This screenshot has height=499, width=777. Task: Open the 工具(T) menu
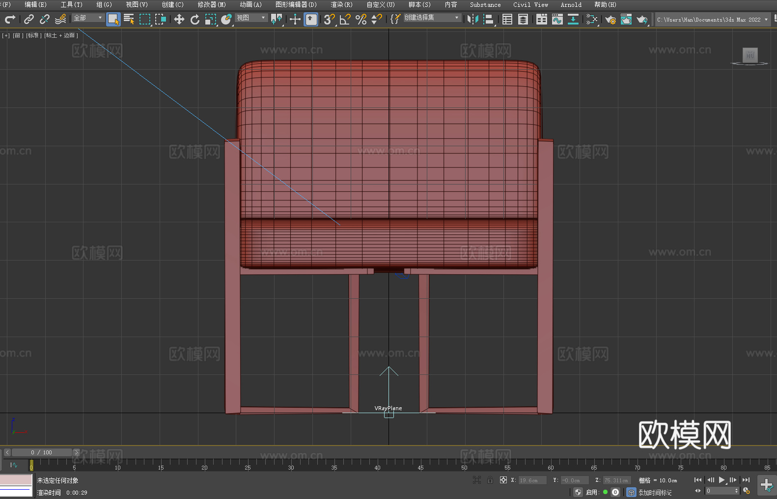[x=72, y=4]
